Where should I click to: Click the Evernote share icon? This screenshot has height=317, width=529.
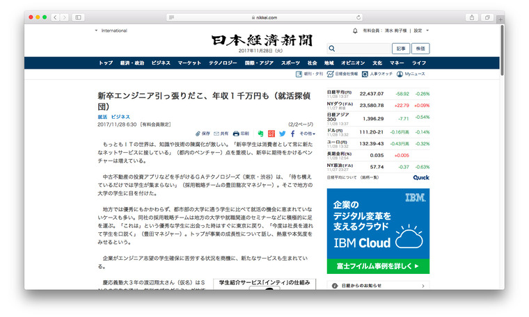coord(261,133)
